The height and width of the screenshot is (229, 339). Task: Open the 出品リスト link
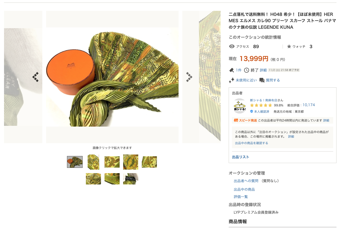(241, 157)
